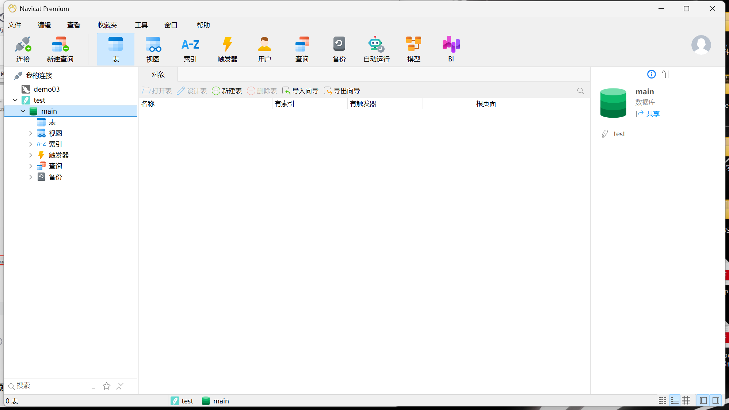
Task: Click the user avatar profile icon
Action: coord(701,45)
